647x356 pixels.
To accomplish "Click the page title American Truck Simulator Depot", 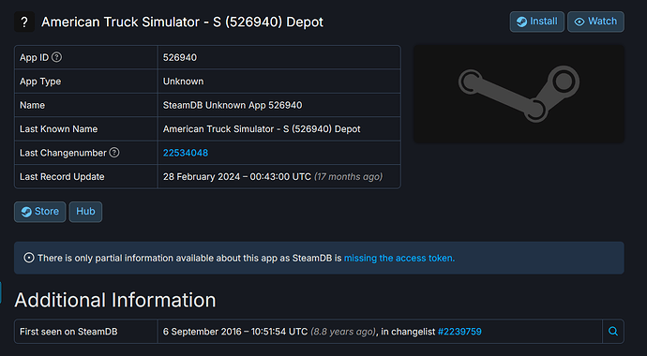I will 183,22.
